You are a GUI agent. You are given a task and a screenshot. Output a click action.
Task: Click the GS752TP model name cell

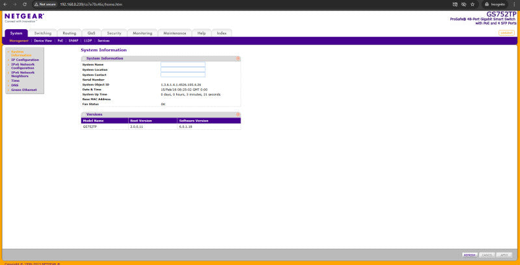tap(105, 127)
